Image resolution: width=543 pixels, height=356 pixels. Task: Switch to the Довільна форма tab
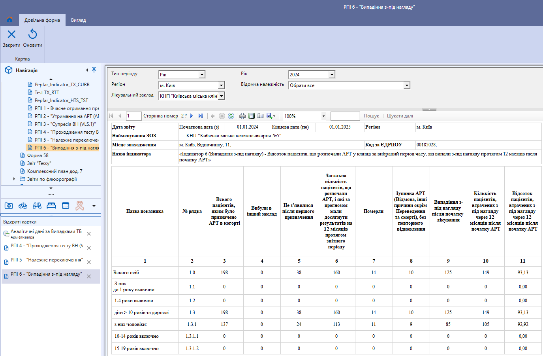click(42, 20)
